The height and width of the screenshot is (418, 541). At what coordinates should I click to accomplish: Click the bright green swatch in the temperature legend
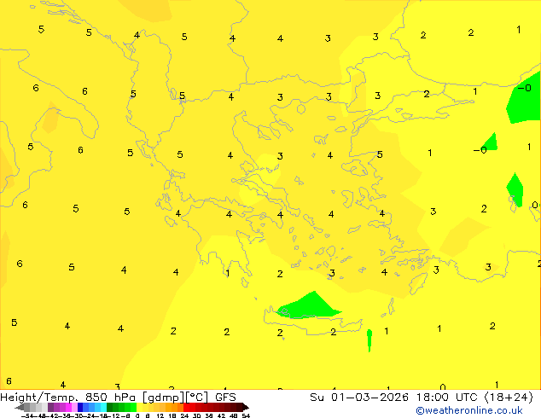(x=133, y=407)
